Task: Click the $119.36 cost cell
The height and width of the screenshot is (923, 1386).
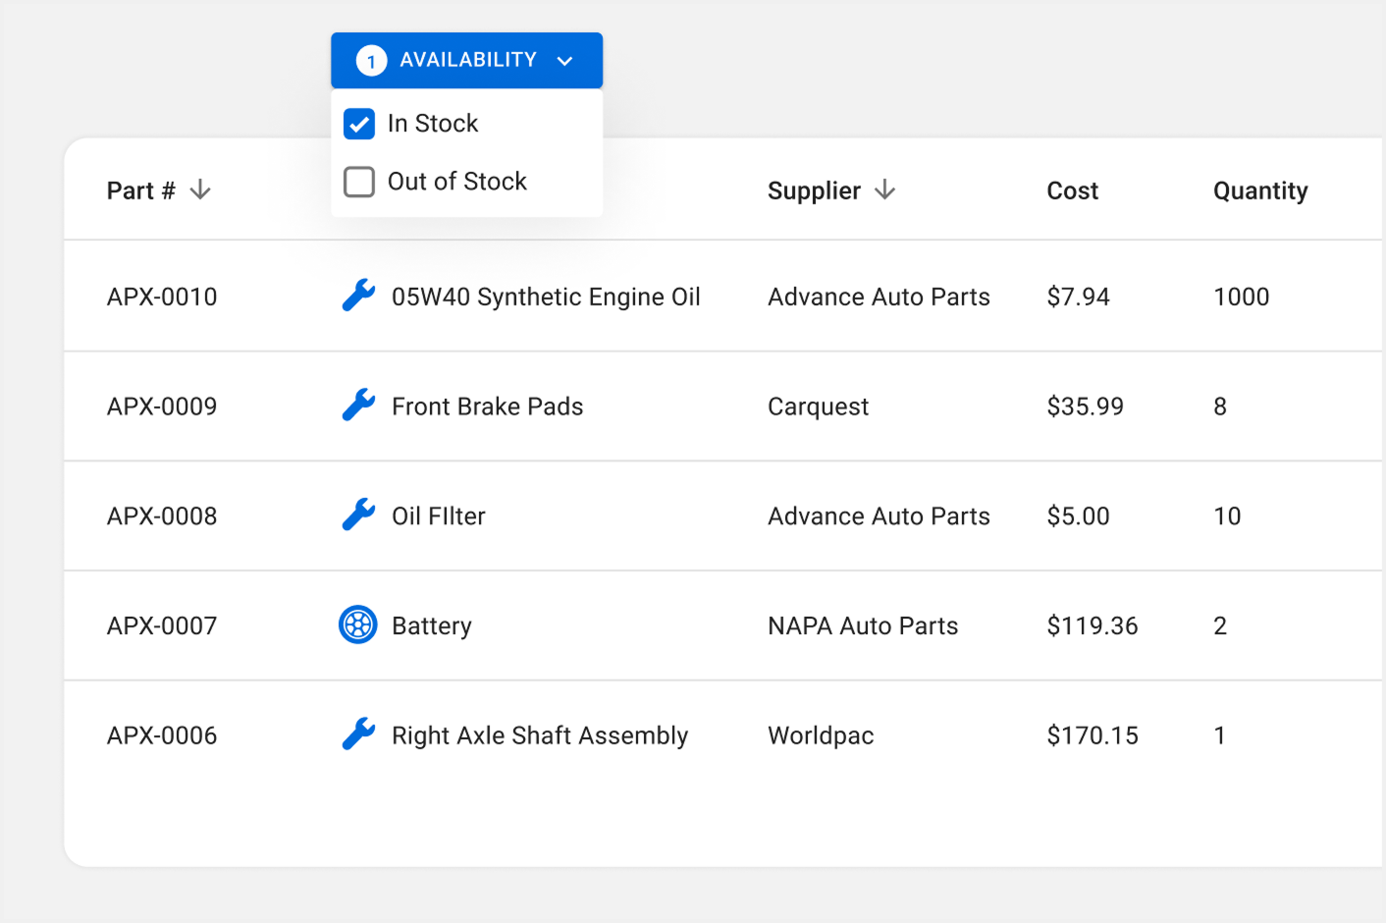Action: [1092, 625]
